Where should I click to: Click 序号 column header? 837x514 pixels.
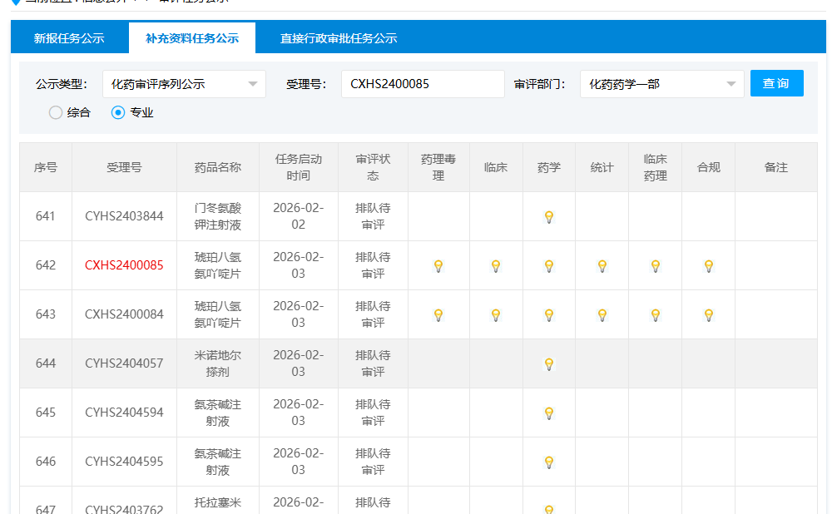tap(46, 168)
